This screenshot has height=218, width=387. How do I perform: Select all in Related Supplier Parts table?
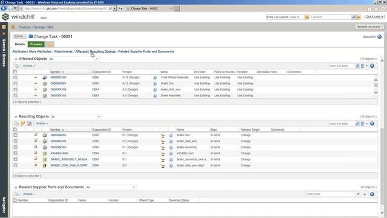coord(15,200)
